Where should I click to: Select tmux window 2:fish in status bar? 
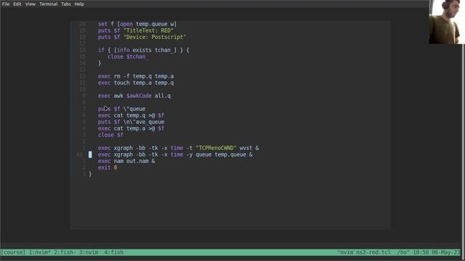(65, 252)
